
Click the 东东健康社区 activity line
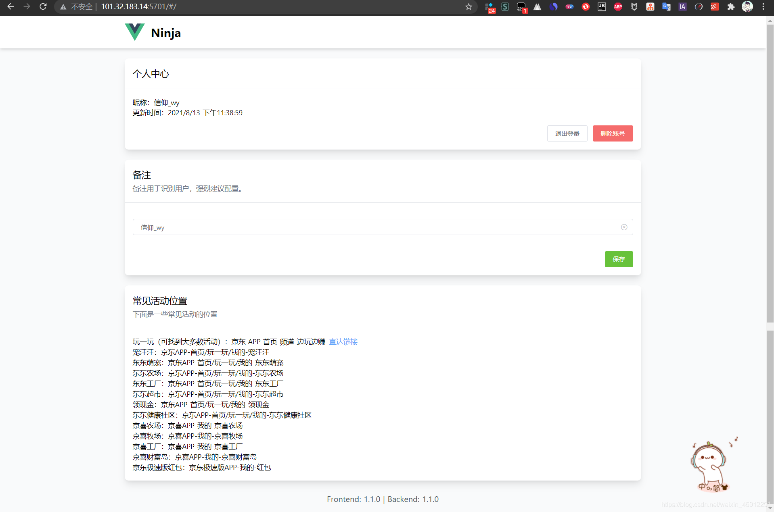click(x=222, y=415)
